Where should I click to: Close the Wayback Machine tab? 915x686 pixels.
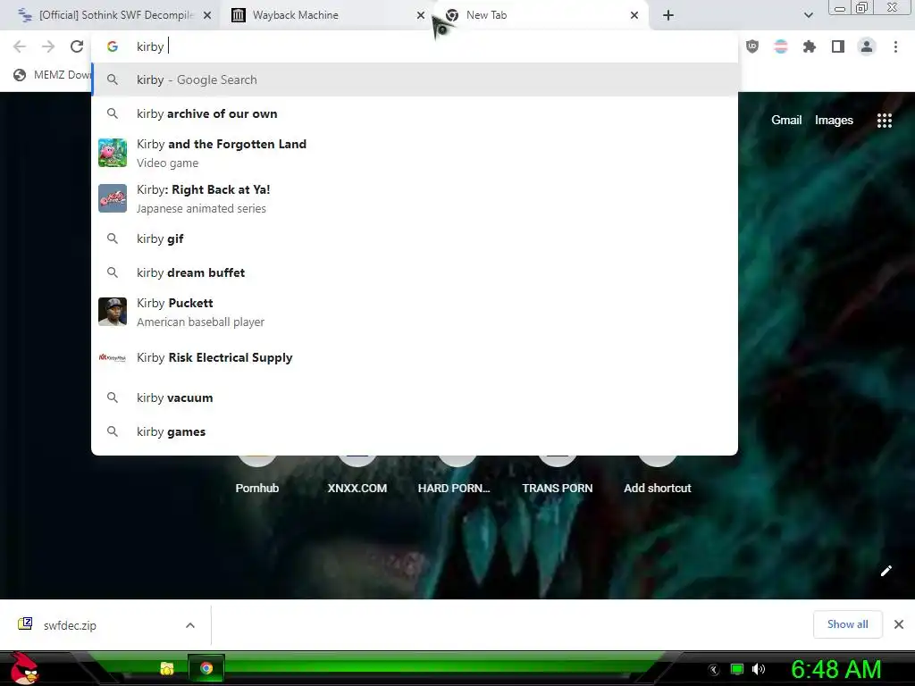421,15
